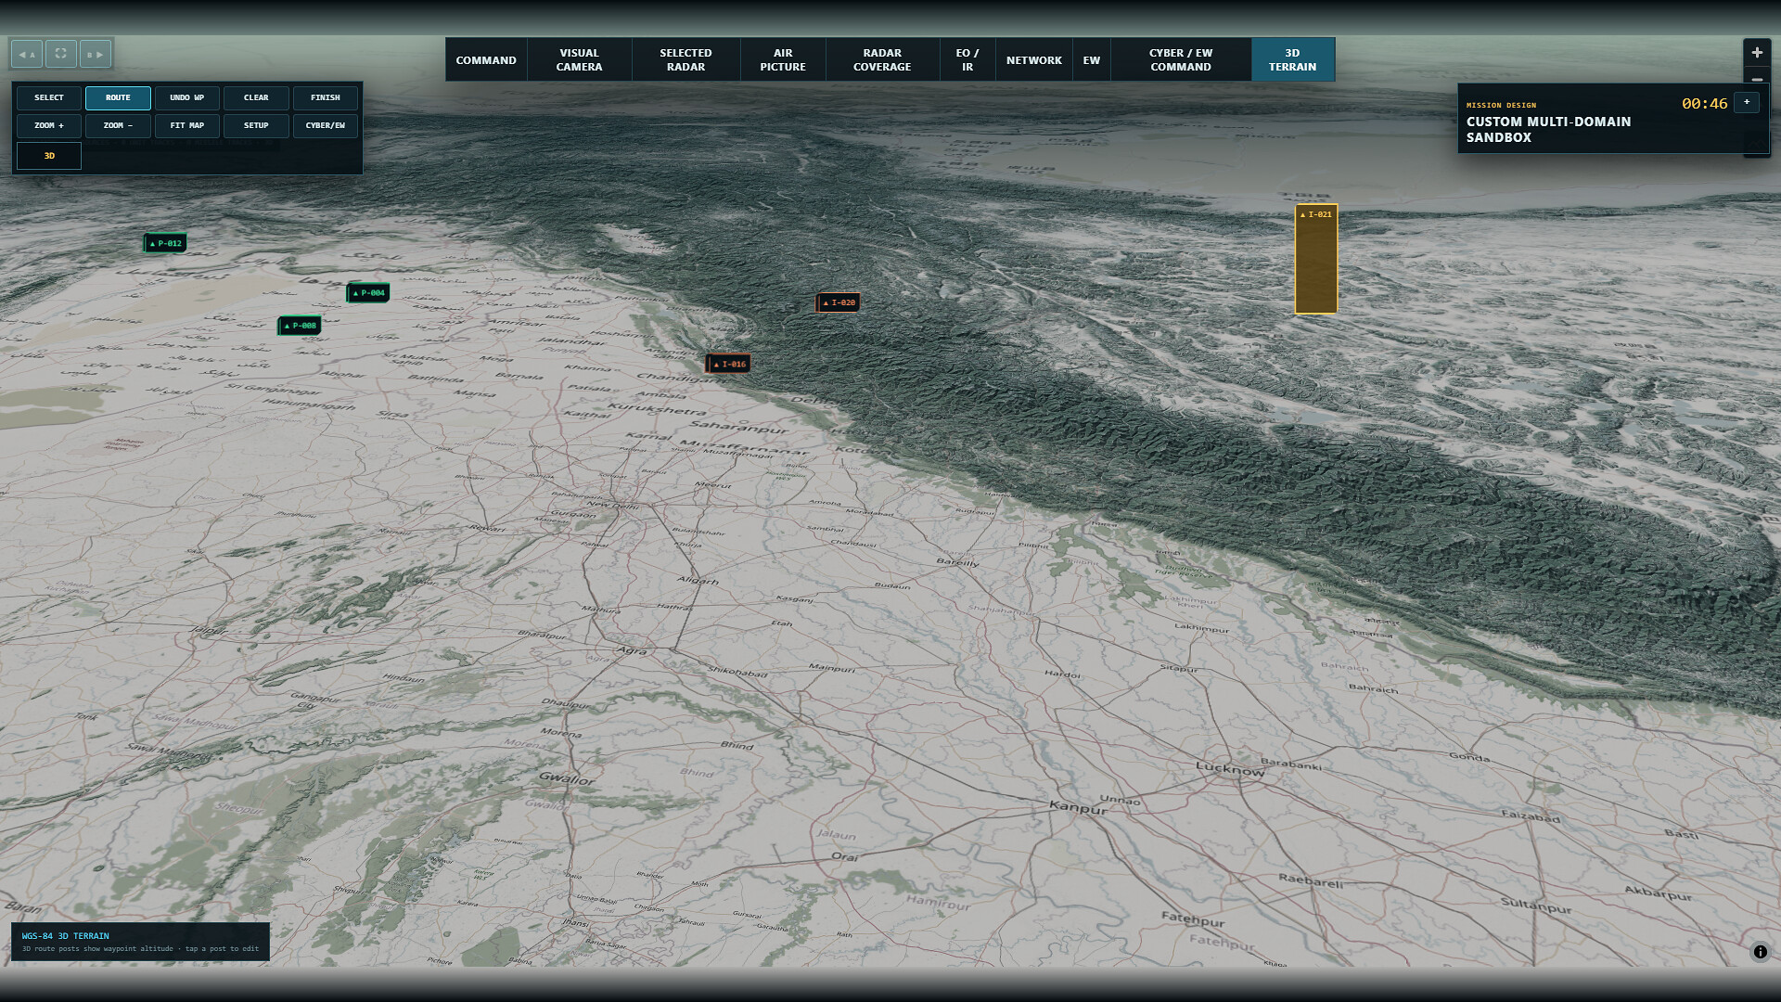Switch to the EO / IR tab
Image resolution: width=1781 pixels, height=1002 pixels.
coord(967,60)
